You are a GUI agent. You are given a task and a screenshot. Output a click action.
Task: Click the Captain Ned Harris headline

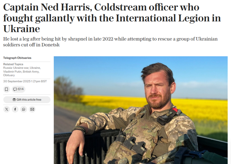tap(112, 18)
